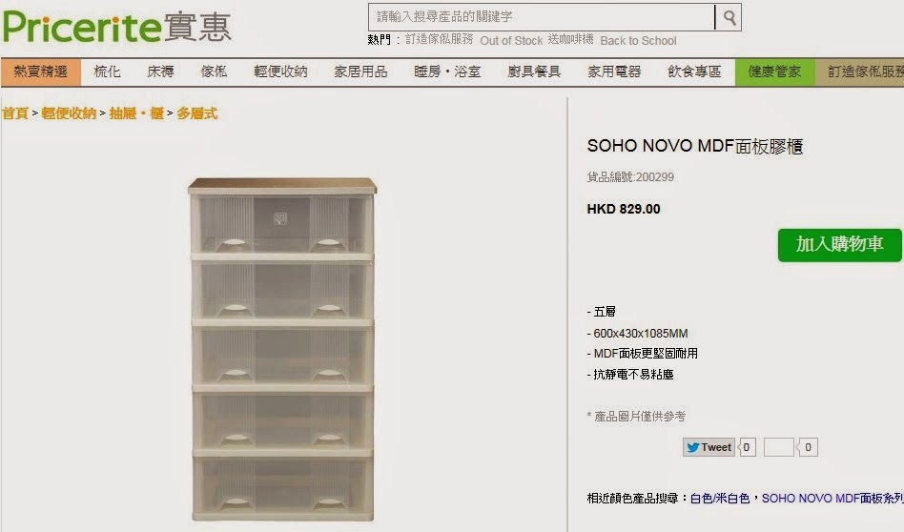Click the like count bubble beside blank box
Viewport: 904px width, 532px height.
click(x=807, y=447)
